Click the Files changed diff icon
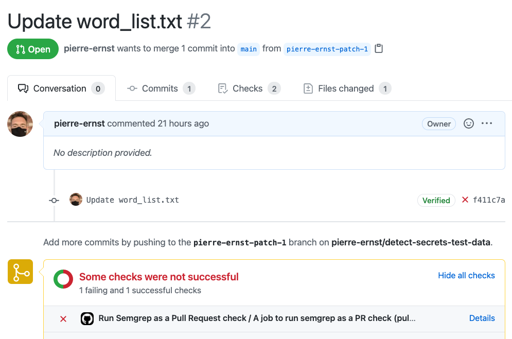Viewport: 512px width, 339px height. tap(308, 88)
